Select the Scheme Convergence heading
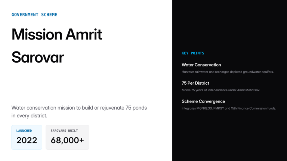This screenshot has width=287, height=161. point(203,101)
